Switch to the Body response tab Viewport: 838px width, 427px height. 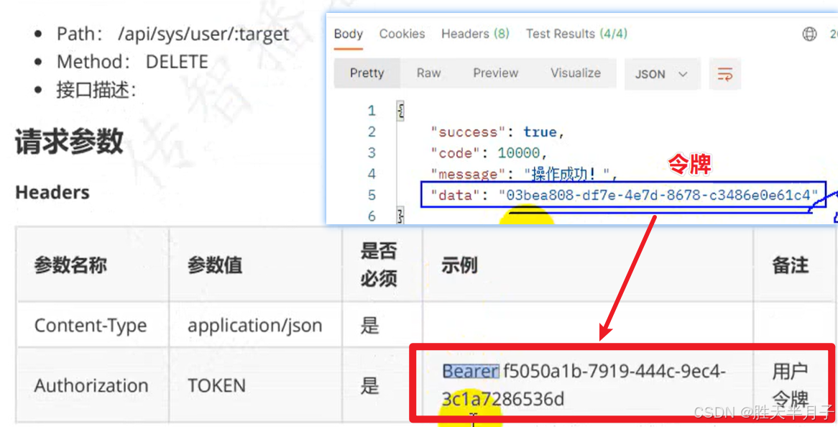coord(349,35)
